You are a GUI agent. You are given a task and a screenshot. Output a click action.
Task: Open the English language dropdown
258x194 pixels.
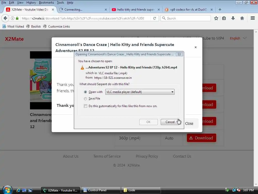(238, 38)
